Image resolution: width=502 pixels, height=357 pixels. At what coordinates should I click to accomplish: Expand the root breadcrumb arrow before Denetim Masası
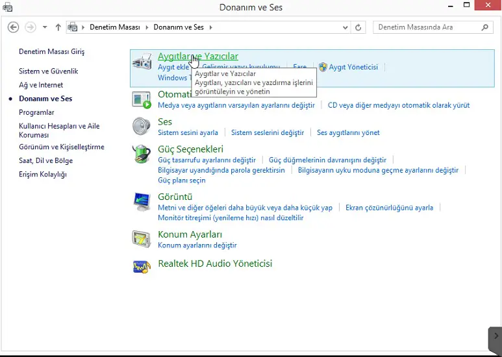coord(83,27)
